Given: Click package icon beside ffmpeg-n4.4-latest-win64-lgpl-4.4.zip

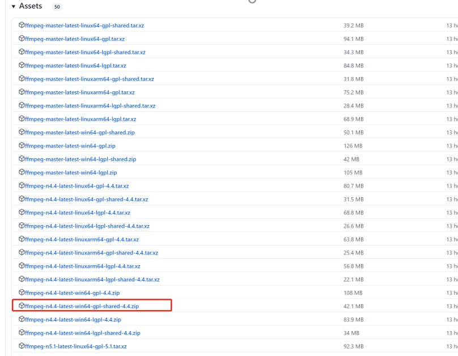Looking at the screenshot, I should tap(22, 319).
